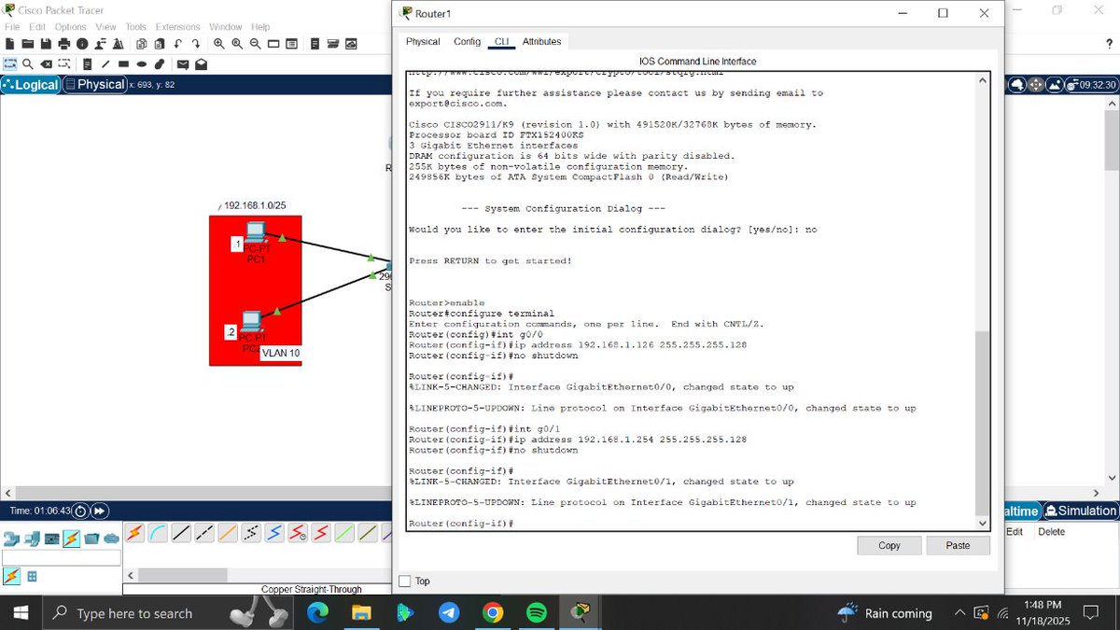
Task: Zoom out with the magnifier minus icon
Action: [x=256, y=44]
